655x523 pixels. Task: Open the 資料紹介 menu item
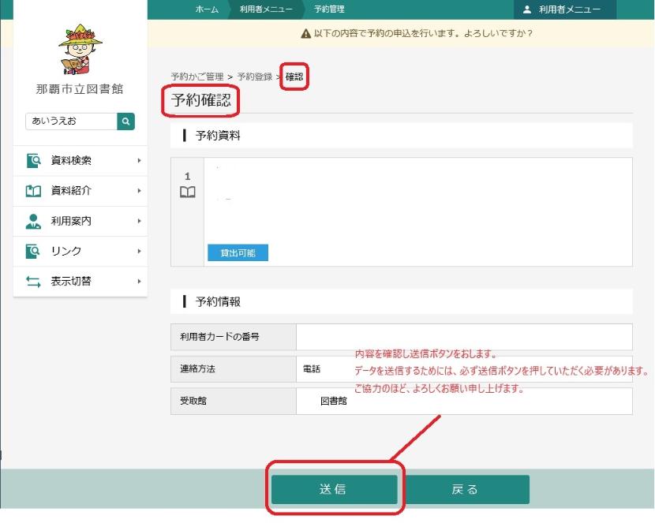point(80,191)
